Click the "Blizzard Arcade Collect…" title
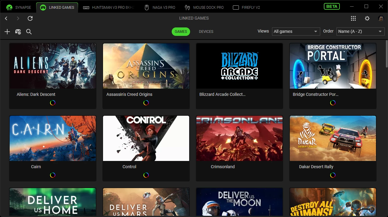The height and width of the screenshot is (217, 388). coord(223,94)
